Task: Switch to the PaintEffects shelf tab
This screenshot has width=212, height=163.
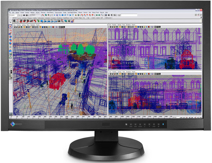Action: pos(66,18)
